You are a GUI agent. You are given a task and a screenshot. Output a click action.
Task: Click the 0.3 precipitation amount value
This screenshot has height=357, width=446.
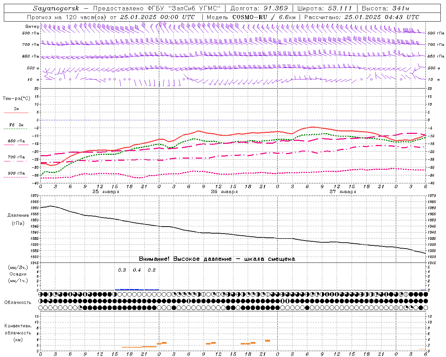[122, 270]
